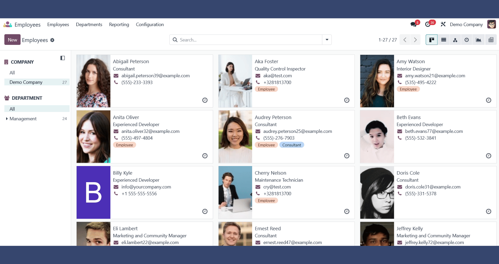Click email abigail.peterson39@example.com
The height and width of the screenshot is (264, 499).
click(x=156, y=76)
